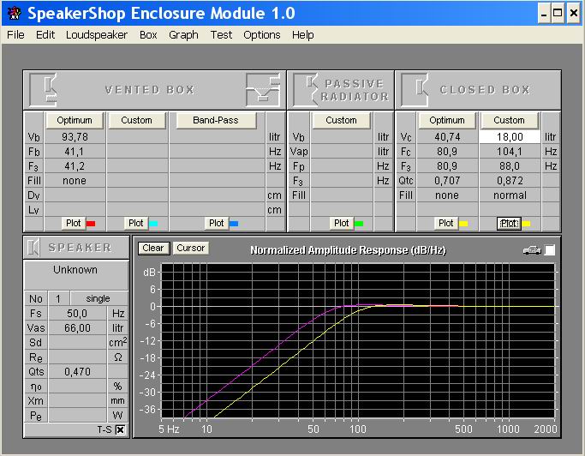Click yellow swatch for closed box Custom

click(x=526, y=224)
